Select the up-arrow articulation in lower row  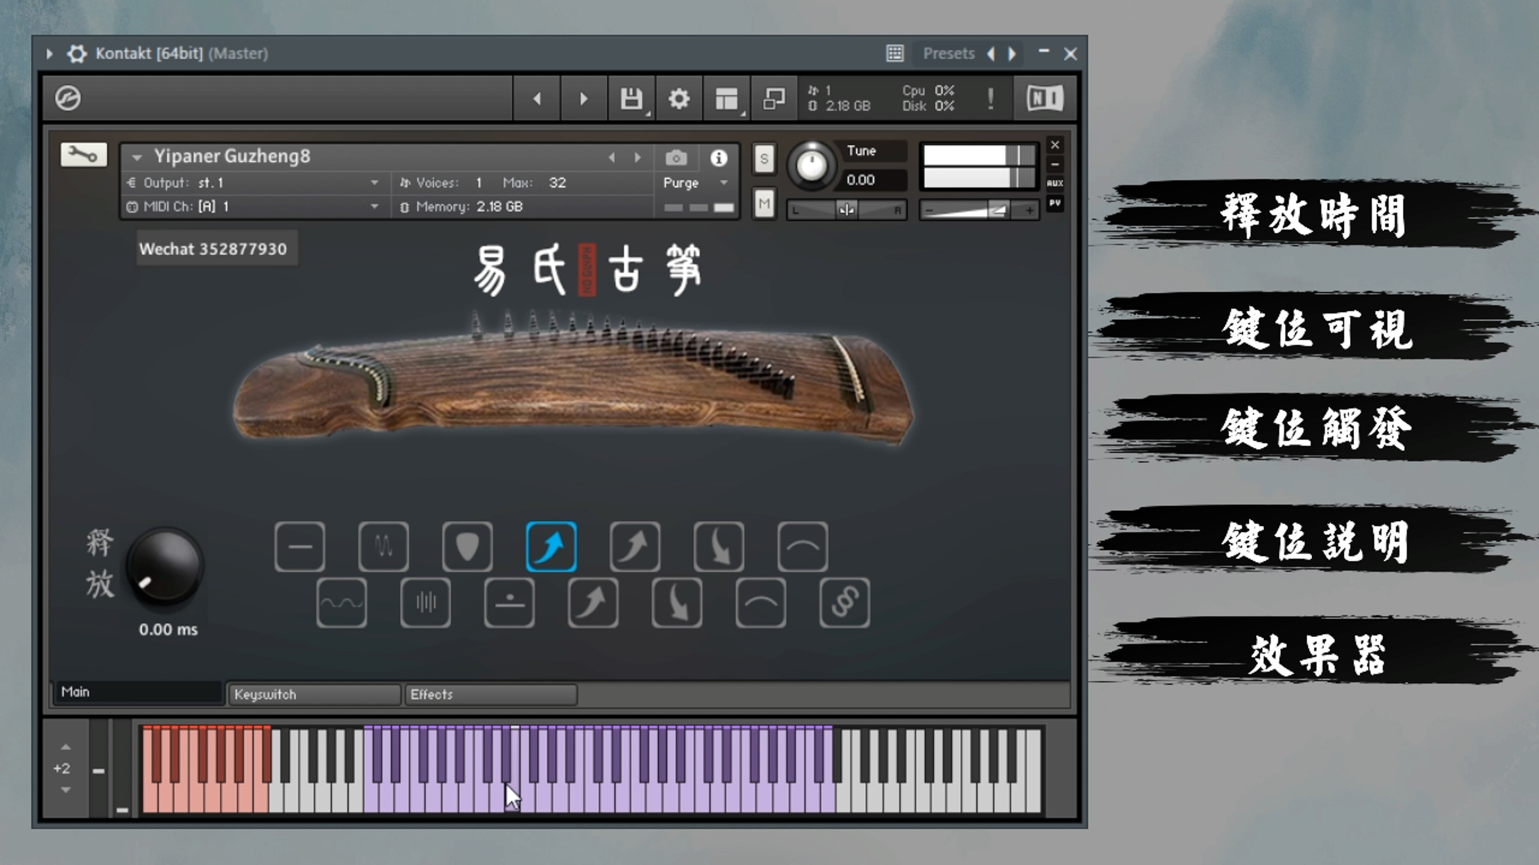[x=593, y=602]
